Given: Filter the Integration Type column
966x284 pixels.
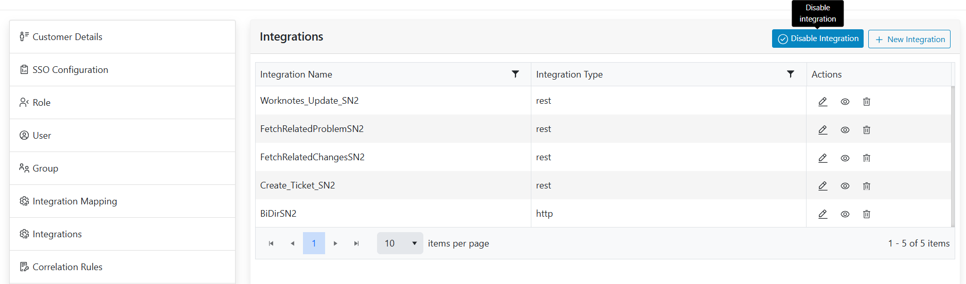Looking at the screenshot, I should [x=790, y=74].
